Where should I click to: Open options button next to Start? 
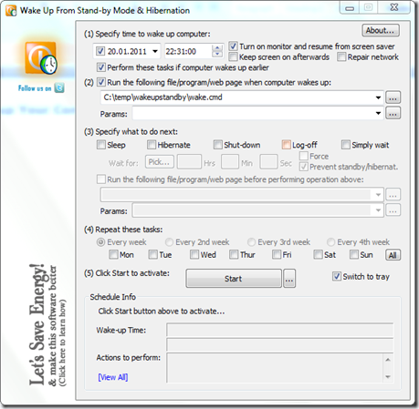(289, 278)
